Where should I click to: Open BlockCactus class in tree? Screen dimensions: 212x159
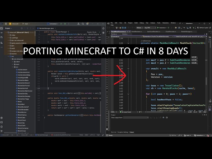[x=21, y=115]
